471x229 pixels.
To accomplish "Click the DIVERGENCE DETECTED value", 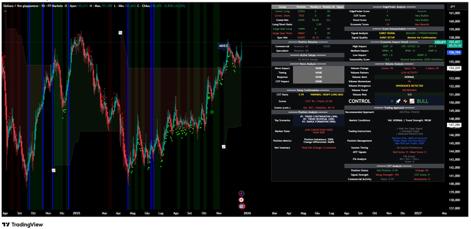I will (409, 86).
